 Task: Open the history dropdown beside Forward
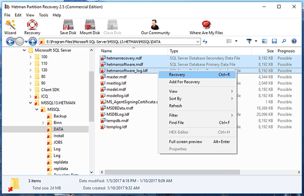tap(26, 42)
